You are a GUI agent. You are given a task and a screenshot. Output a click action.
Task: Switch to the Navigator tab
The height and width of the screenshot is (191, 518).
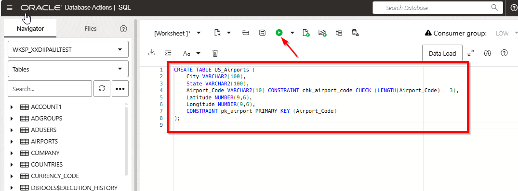[30, 29]
